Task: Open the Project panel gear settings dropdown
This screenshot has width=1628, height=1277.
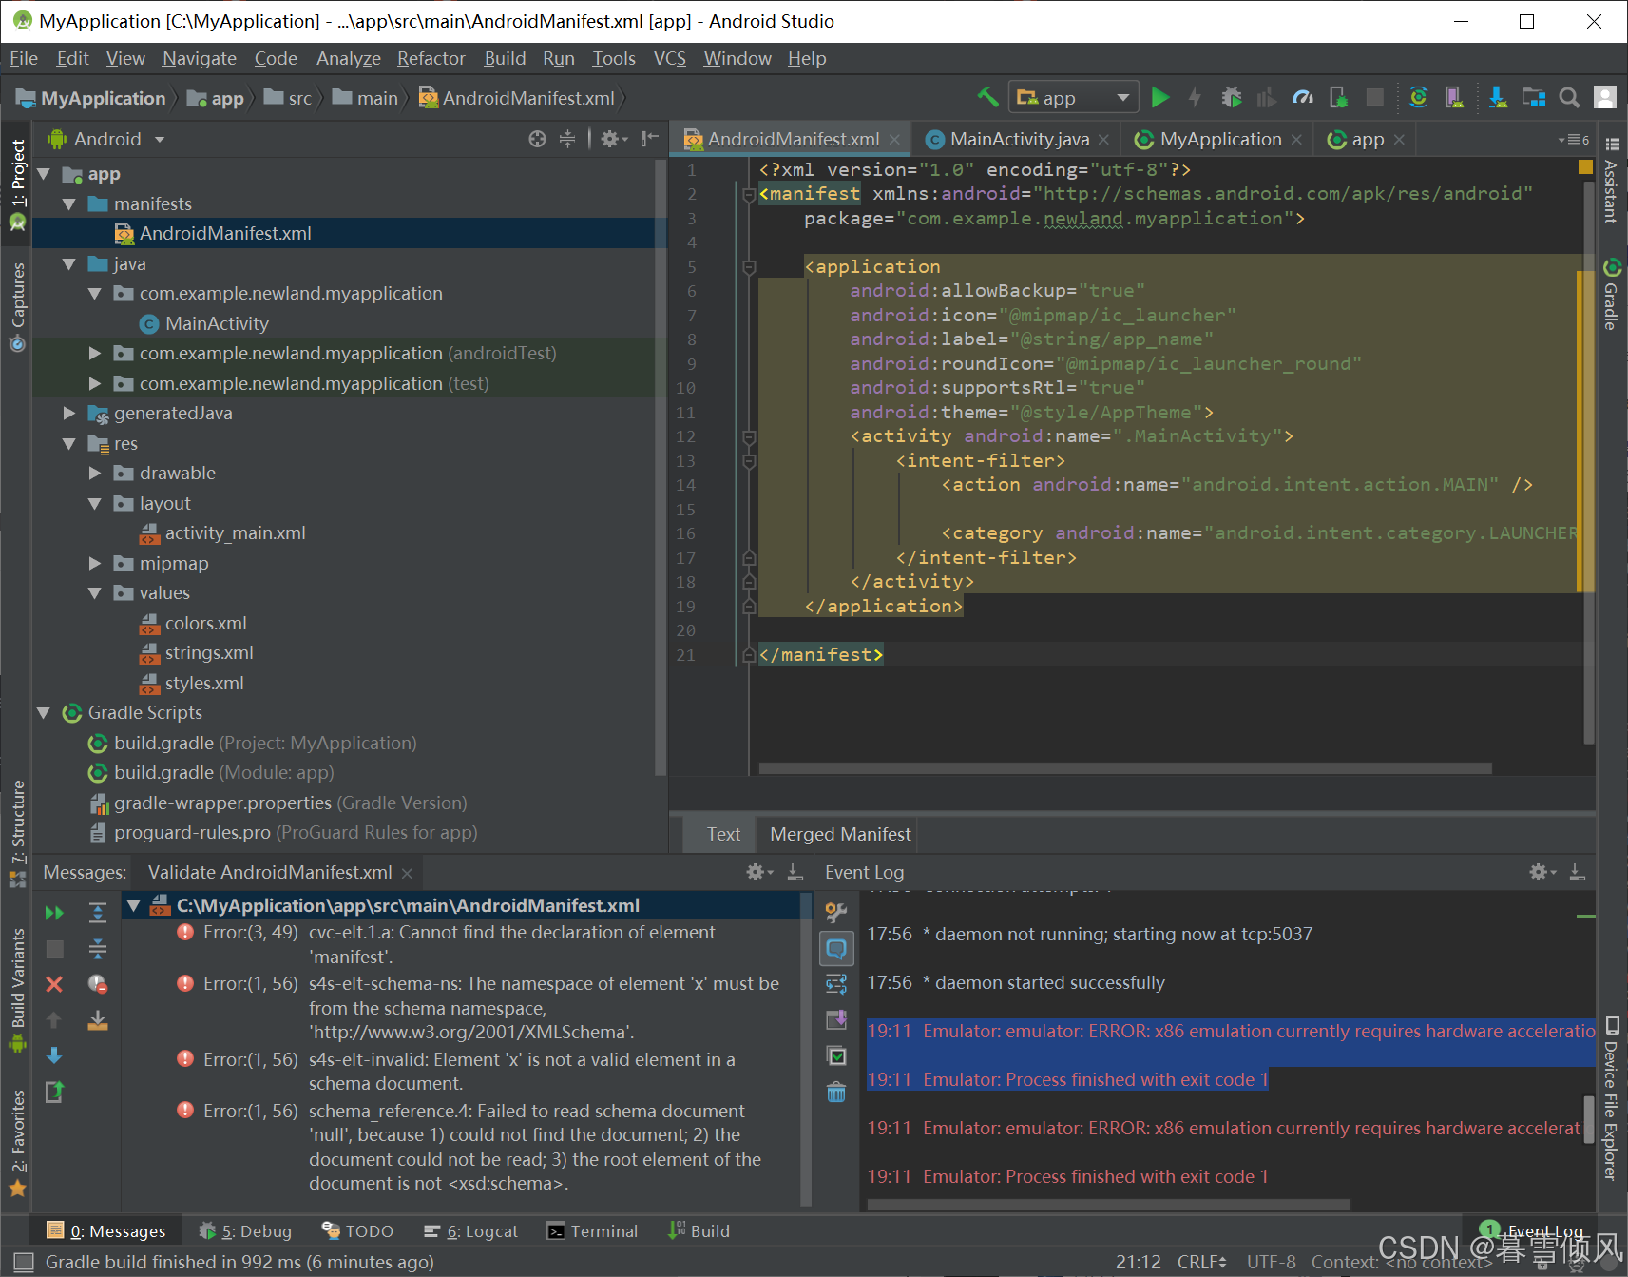Action: click(x=614, y=139)
